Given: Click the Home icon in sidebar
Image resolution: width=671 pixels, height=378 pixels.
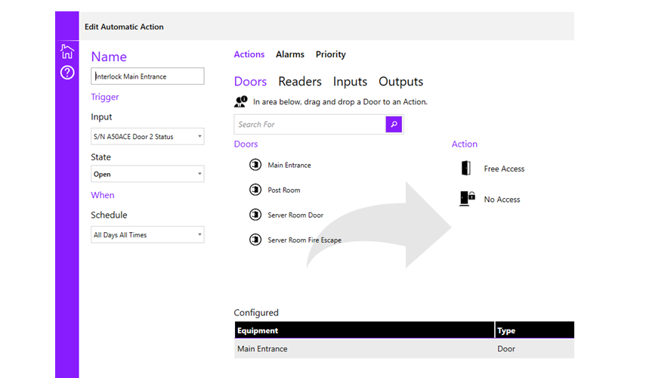Looking at the screenshot, I should click(67, 51).
